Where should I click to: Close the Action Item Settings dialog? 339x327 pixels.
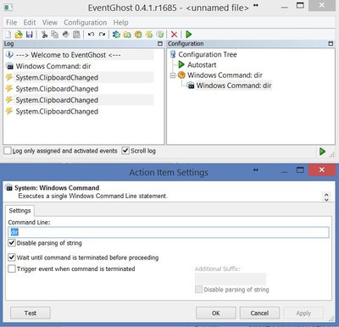pos(322,169)
